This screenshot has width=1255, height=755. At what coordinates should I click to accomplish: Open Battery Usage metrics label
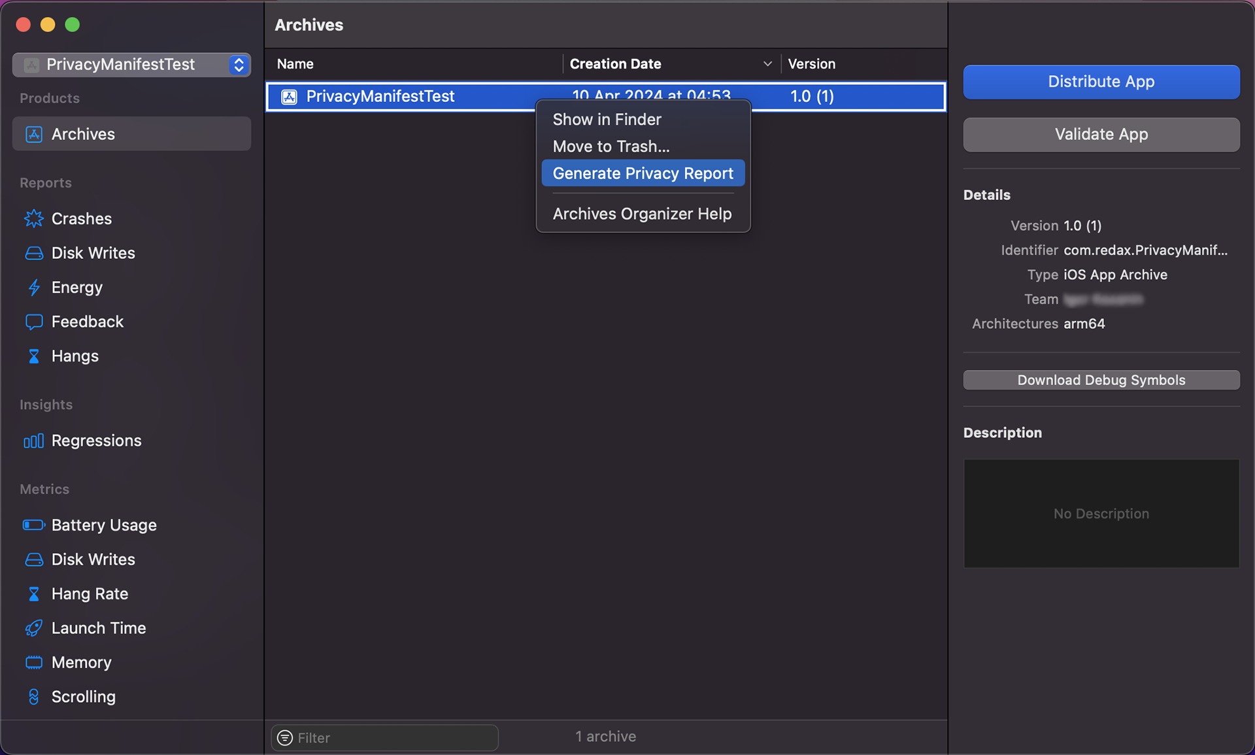pyautogui.click(x=104, y=525)
